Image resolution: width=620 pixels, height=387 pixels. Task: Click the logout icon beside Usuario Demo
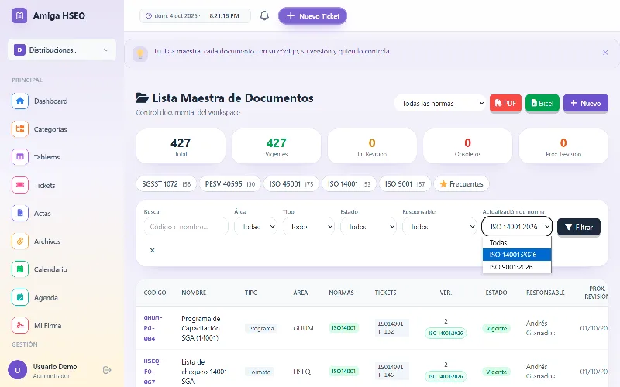[107, 370]
